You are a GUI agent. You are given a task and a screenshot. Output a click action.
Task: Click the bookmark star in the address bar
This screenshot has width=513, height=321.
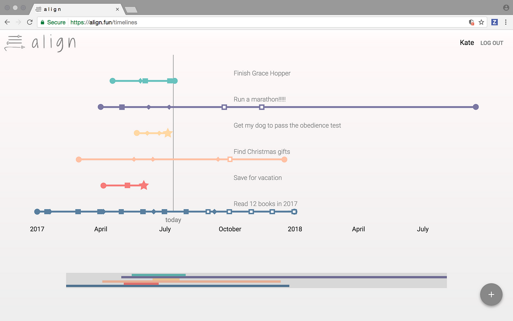(x=481, y=22)
